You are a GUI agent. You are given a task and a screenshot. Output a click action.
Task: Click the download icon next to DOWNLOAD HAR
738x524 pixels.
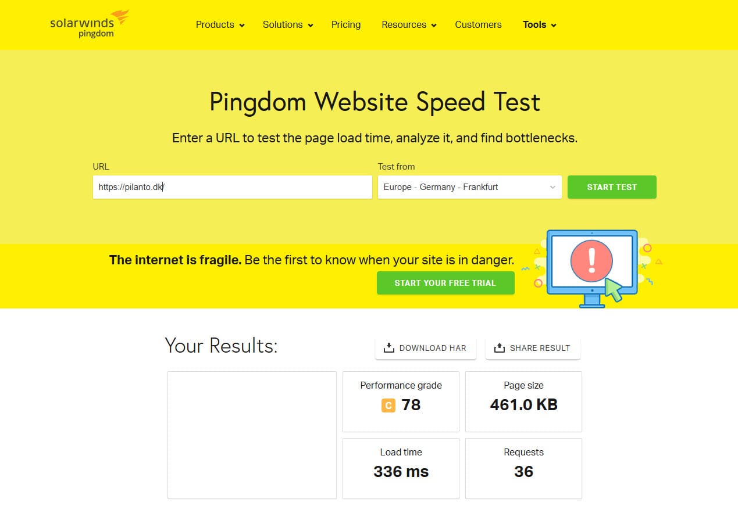point(388,347)
